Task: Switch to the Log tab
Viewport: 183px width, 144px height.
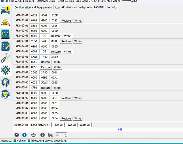Action: (x=57, y=7)
